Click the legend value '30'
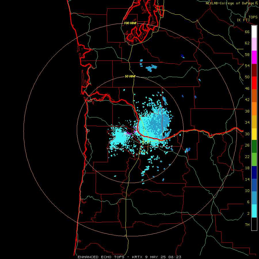This screenshot has height=259, width=259. click(x=247, y=134)
